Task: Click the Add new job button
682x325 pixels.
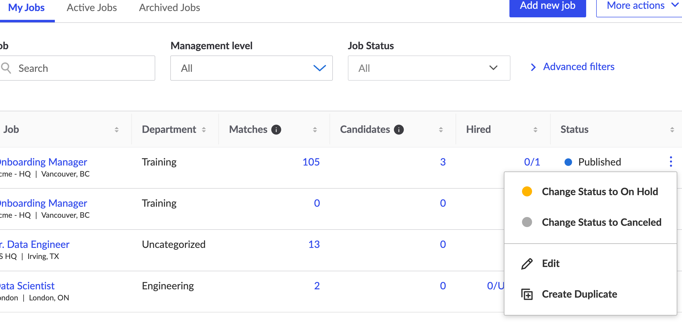Action: [x=547, y=6]
